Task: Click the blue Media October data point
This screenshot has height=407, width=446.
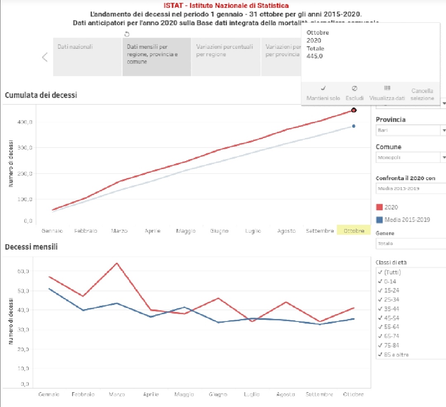Action: pos(354,126)
